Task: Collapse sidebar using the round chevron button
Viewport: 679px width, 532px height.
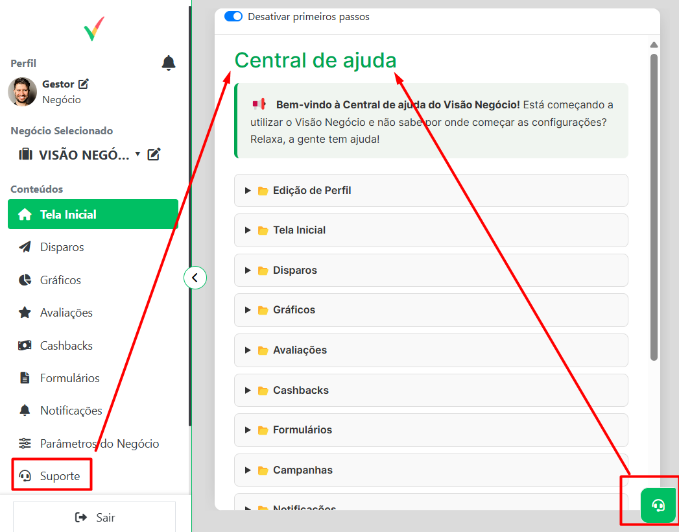Action: pos(195,278)
